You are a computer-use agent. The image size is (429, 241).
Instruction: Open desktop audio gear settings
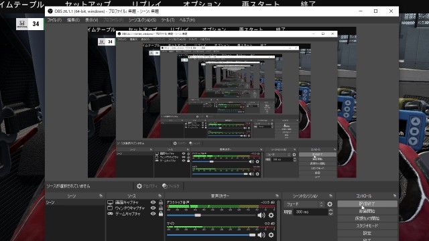[x=271, y=216]
